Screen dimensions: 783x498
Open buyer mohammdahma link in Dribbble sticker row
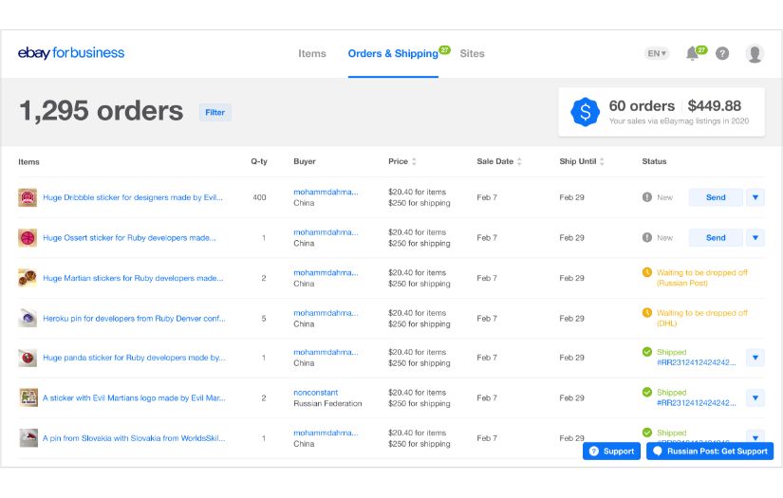(x=326, y=192)
